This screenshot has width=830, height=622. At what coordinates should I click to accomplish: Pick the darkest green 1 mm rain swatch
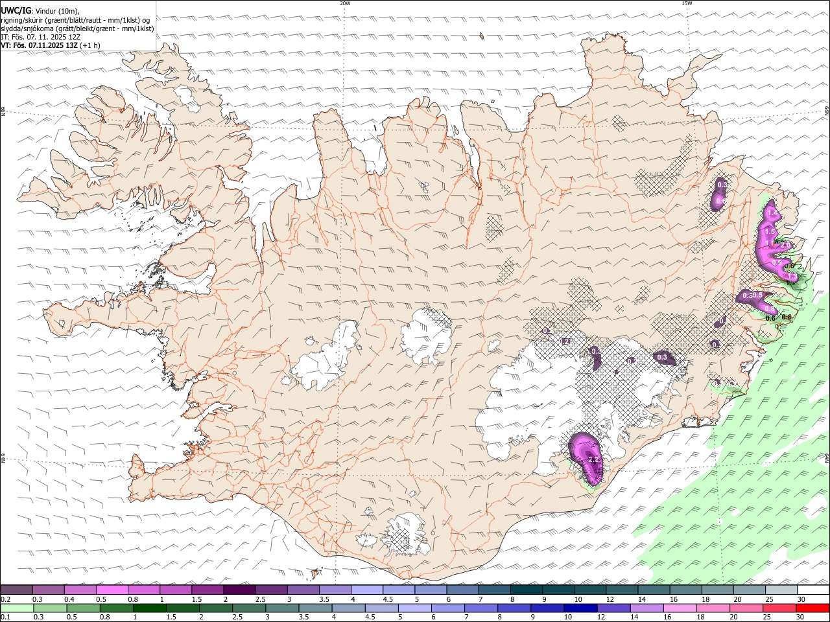coord(149,608)
